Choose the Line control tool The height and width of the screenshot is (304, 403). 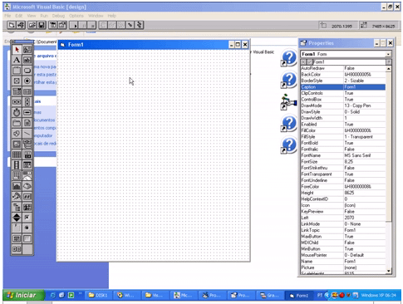pyautogui.click(x=27, y=134)
